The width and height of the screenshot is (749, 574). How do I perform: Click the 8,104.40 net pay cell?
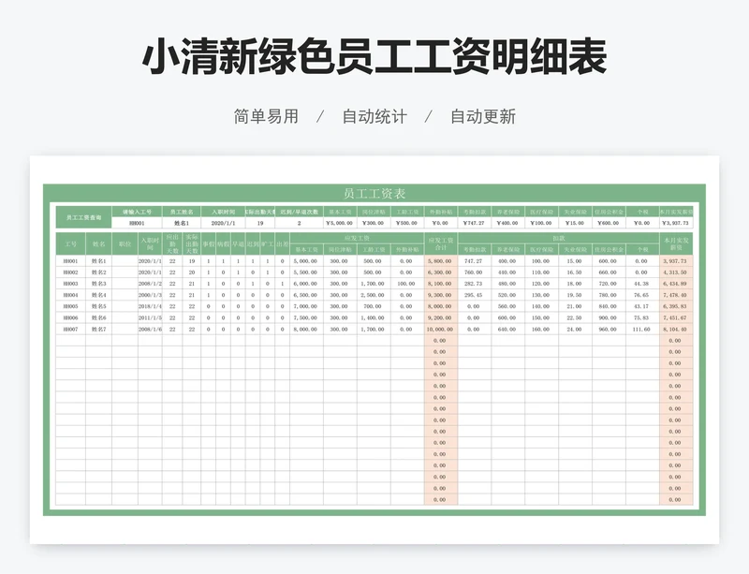(x=676, y=330)
